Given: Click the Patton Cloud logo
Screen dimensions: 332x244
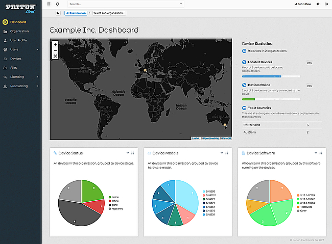Looking at the screenshot, I should coord(21,9).
